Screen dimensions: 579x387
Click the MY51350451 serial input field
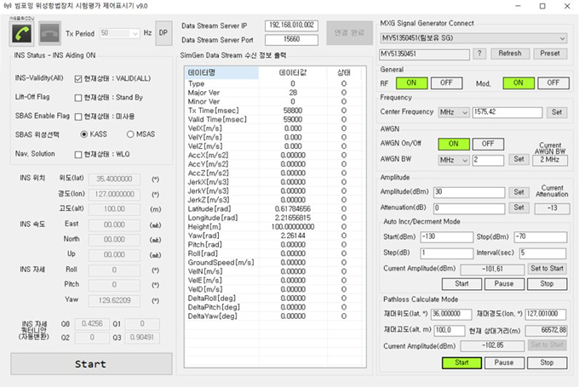tap(425, 54)
